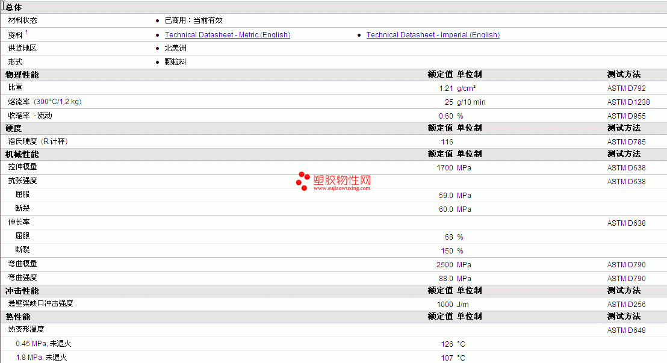Click the 59.0 MPa yield value

click(x=454, y=196)
